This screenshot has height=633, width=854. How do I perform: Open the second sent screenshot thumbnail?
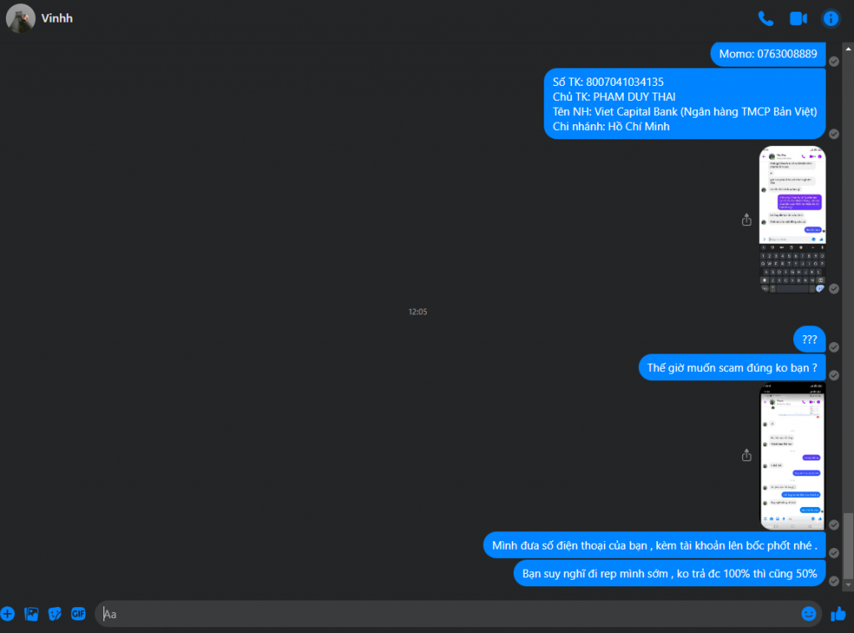coord(792,456)
